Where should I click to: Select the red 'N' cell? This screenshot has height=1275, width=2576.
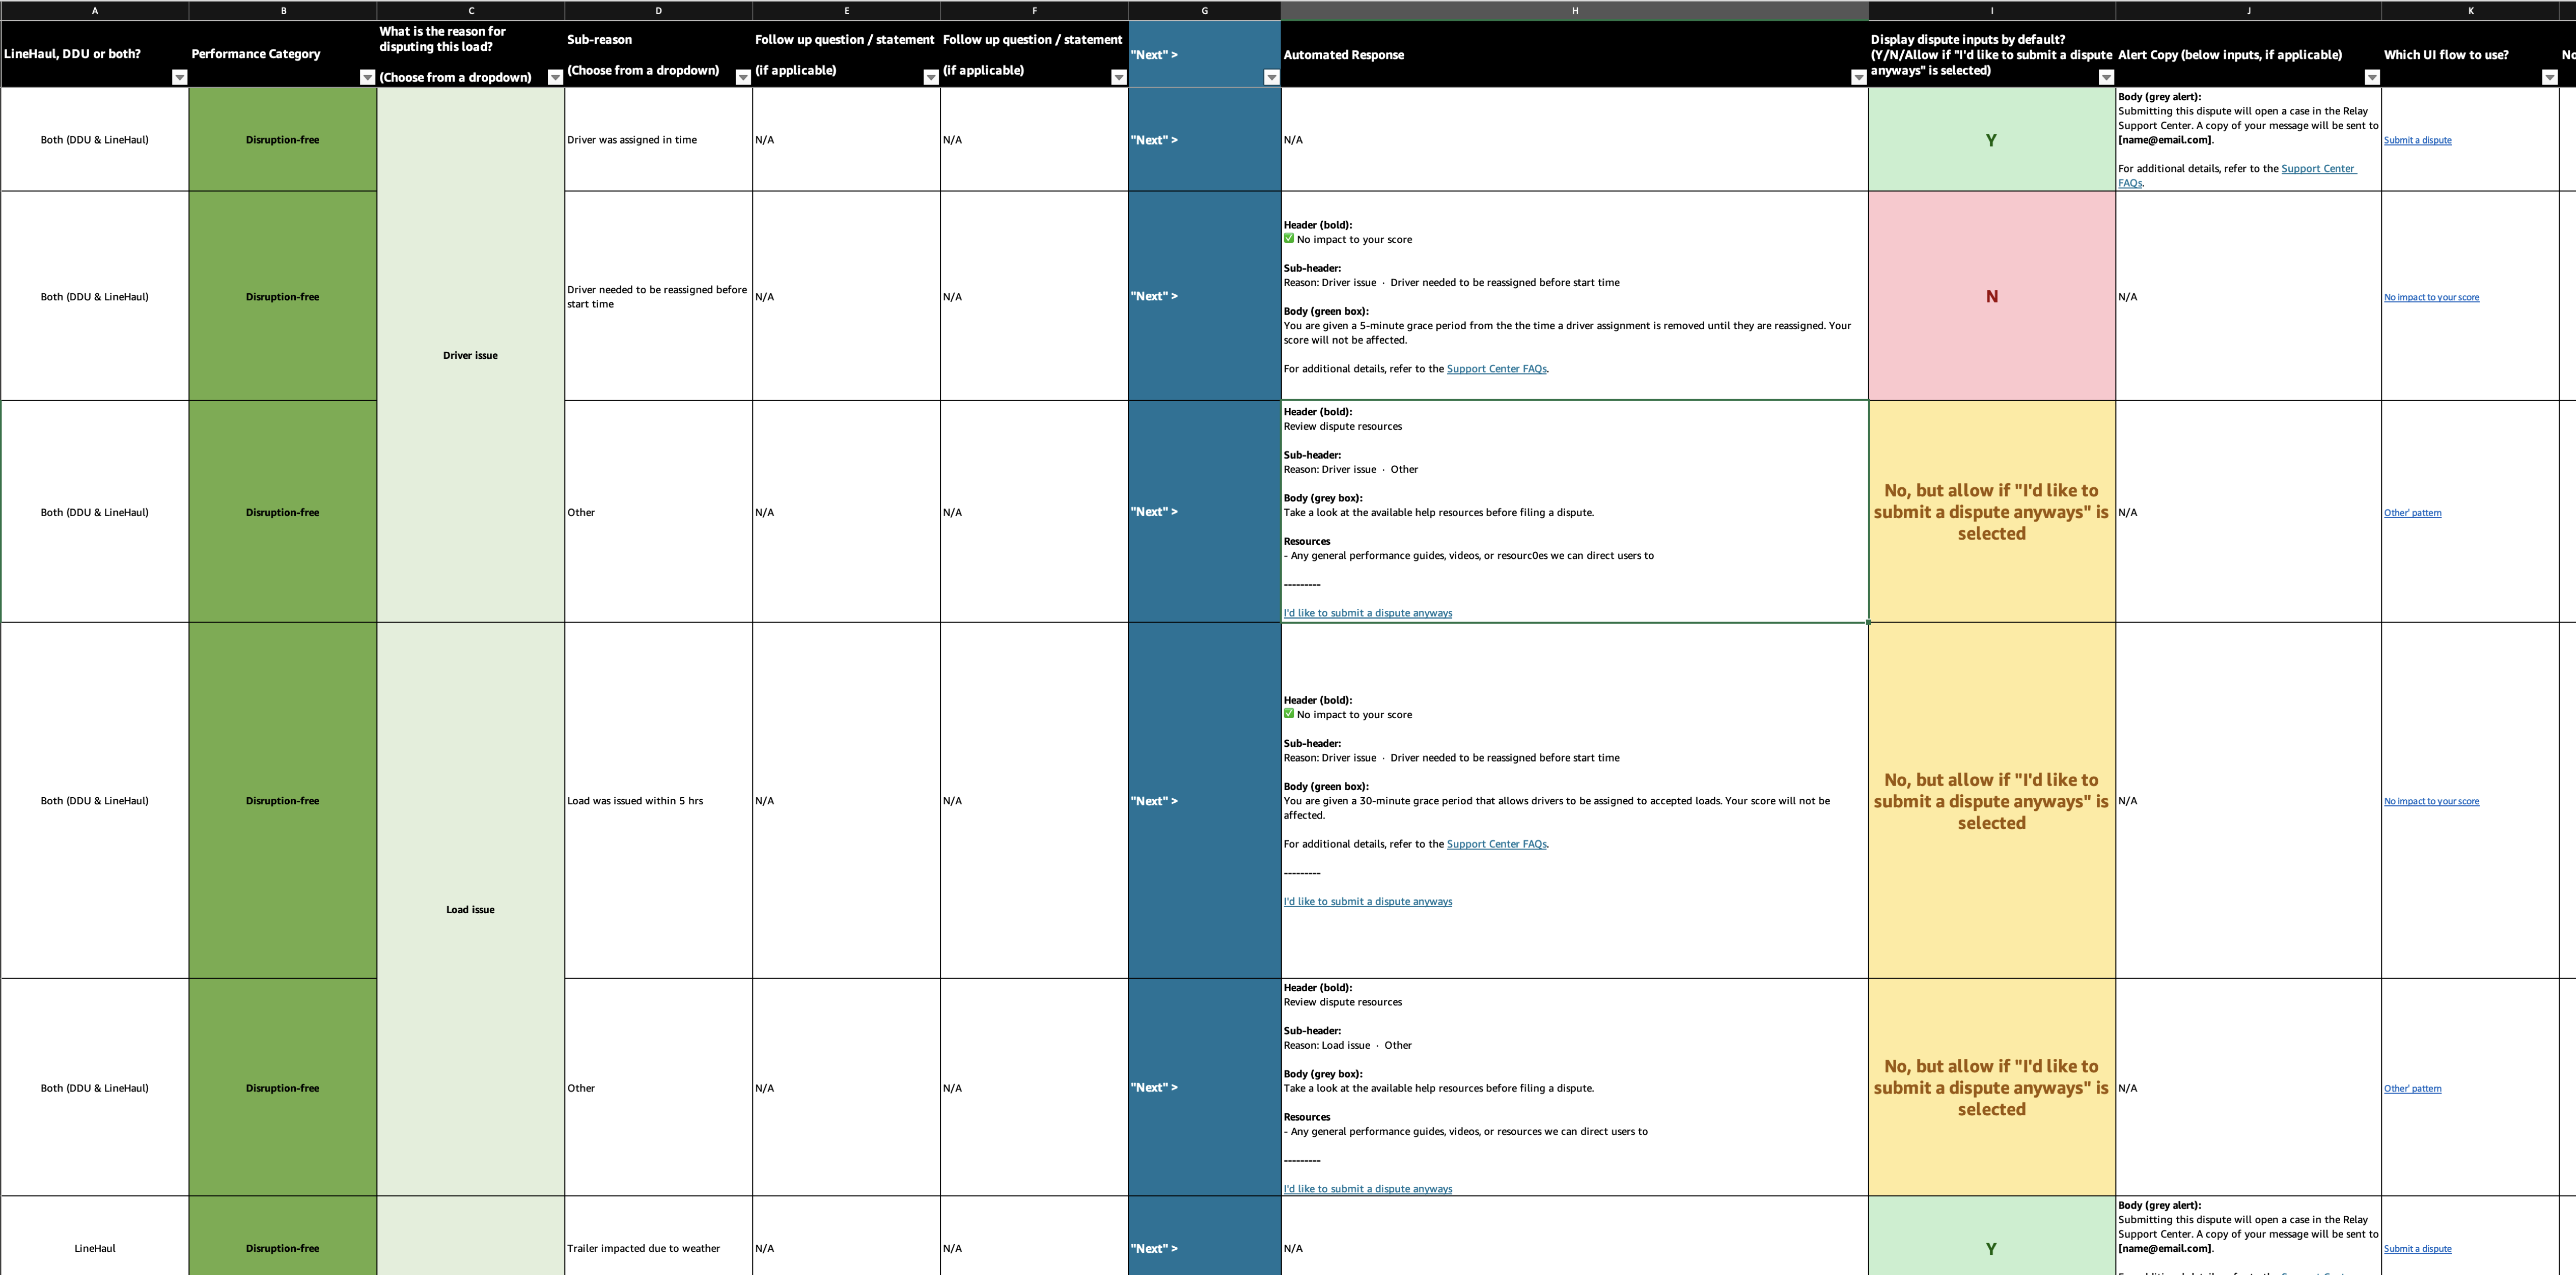1991,297
